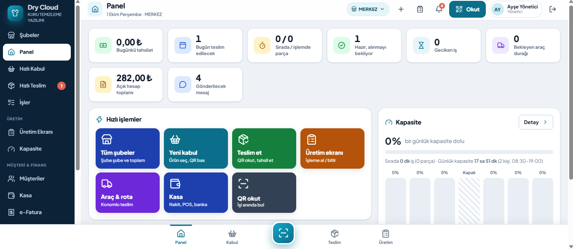Open İşler list in the sidebar
Image resolution: width=573 pixels, height=249 pixels.
click(37, 103)
